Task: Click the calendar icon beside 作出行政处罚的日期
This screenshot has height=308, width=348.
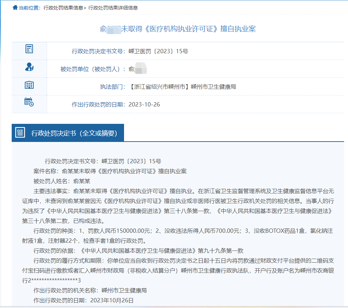Action: coord(29,102)
